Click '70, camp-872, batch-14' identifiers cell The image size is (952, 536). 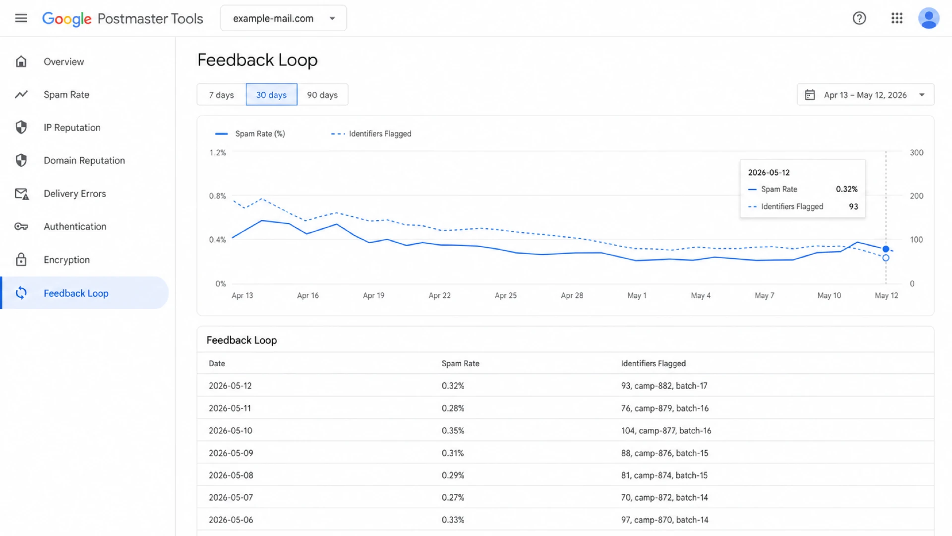664,497
